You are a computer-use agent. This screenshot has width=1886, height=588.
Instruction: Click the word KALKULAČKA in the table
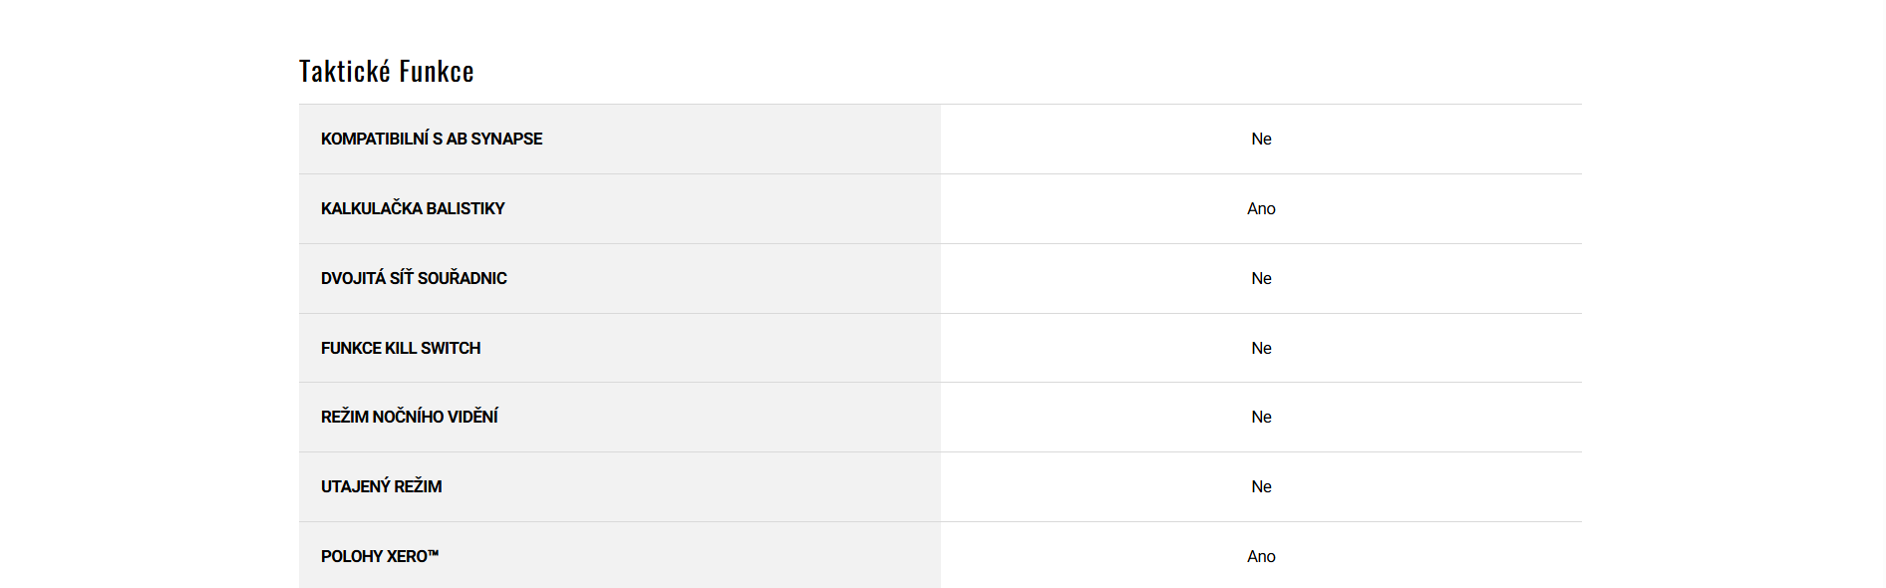point(371,209)
